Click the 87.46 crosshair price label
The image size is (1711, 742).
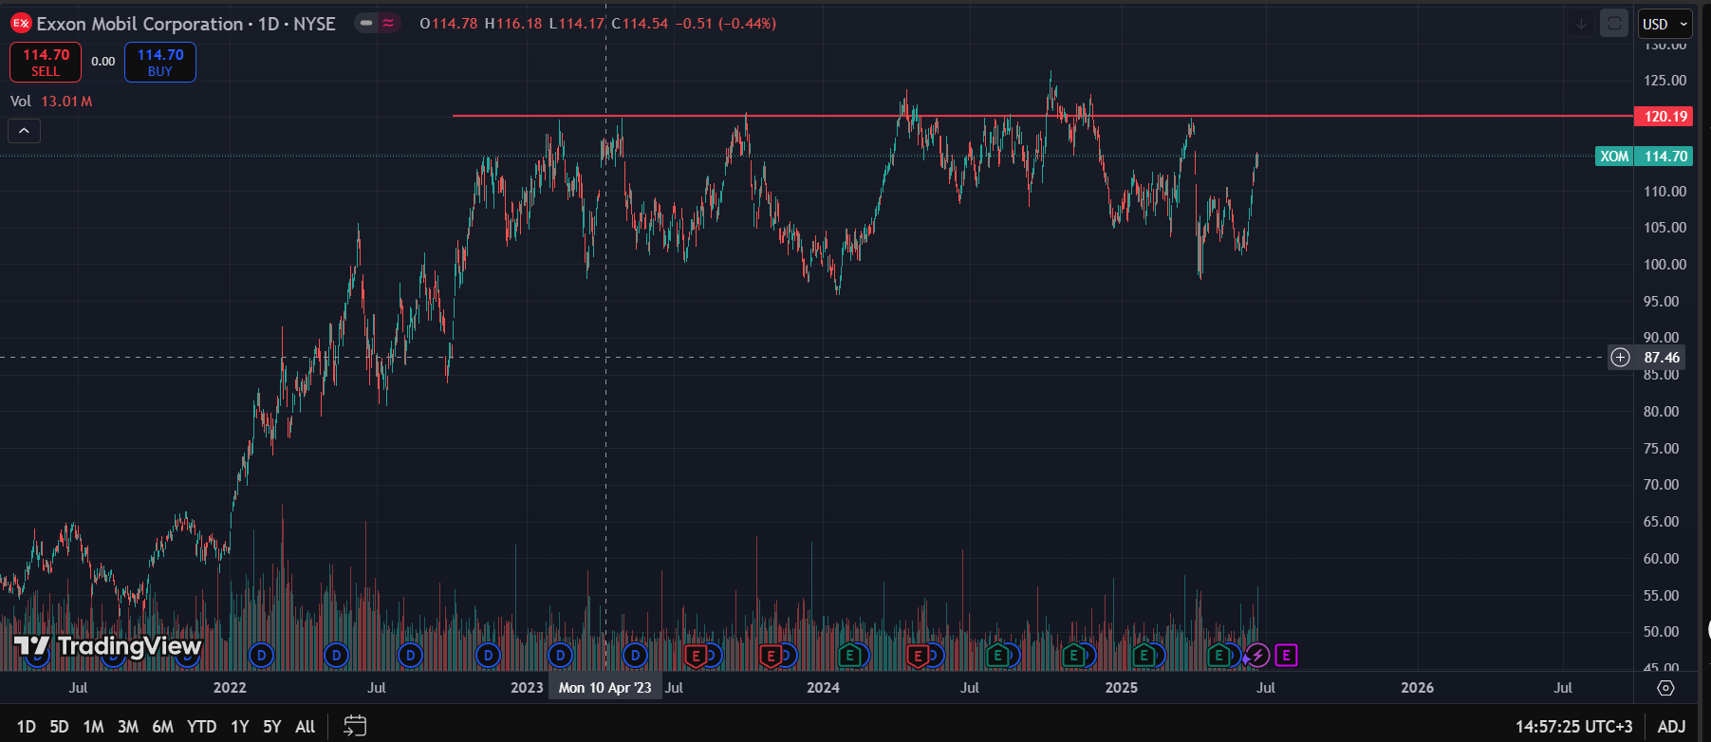pyautogui.click(x=1662, y=358)
